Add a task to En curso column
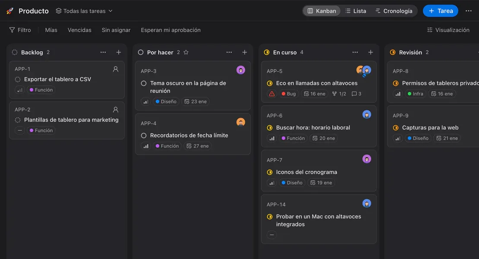Image resolution: width=479 pixels, height=259 pixels. pos(371,52)
